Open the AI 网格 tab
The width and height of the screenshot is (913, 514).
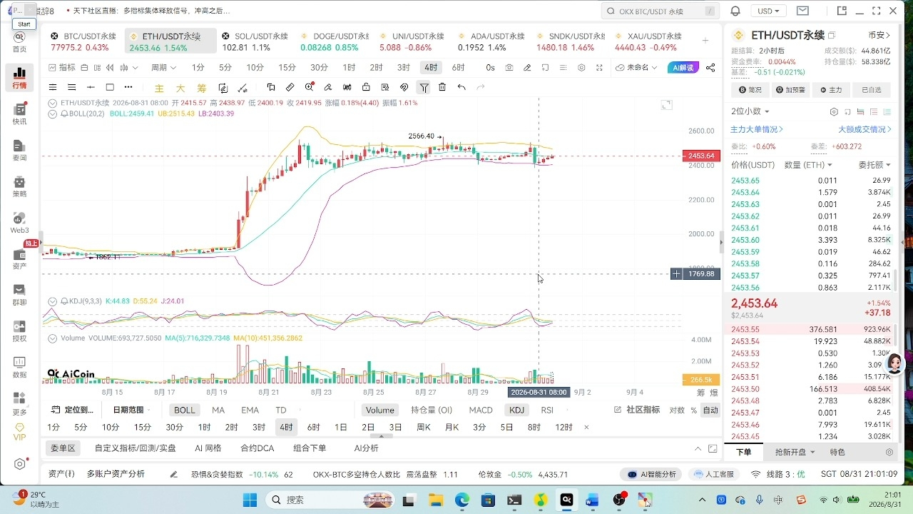pyautogui.click(x=208, y=448)
